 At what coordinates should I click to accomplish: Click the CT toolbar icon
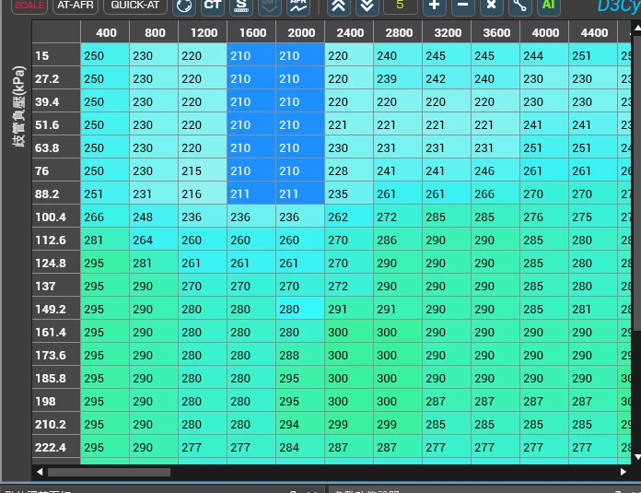pyautogui.click(x=213, y=6)
